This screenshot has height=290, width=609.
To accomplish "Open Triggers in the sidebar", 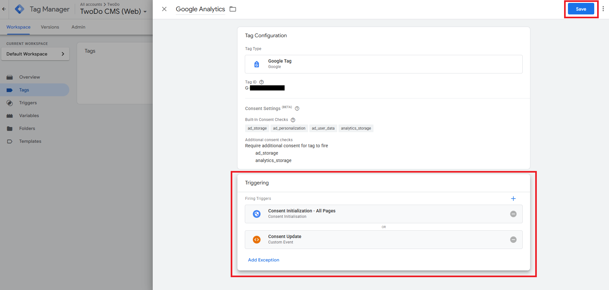I will pos(28,103).
